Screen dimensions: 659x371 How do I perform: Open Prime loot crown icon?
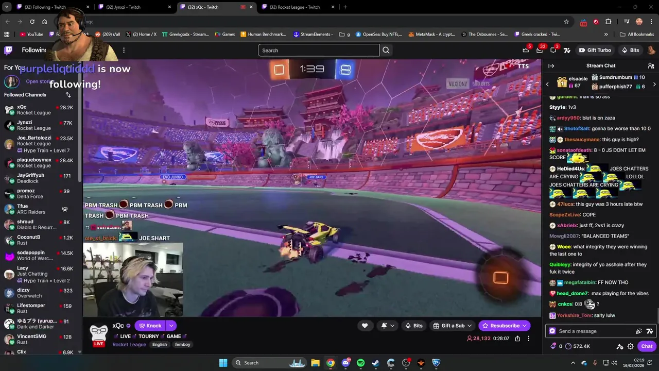click(526, 50)
